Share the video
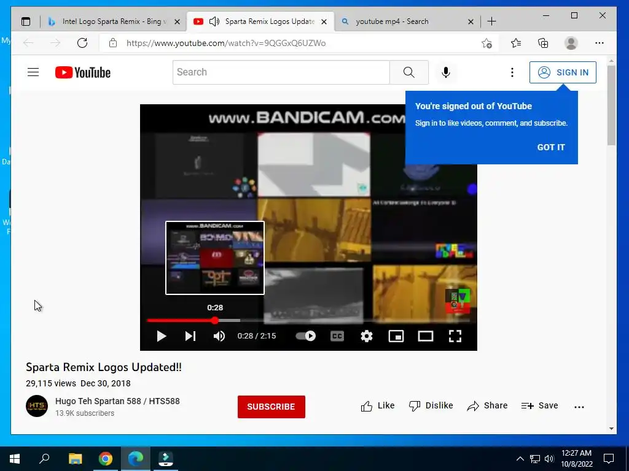Viewport: 629px width, 471px height. pos(487,406)
